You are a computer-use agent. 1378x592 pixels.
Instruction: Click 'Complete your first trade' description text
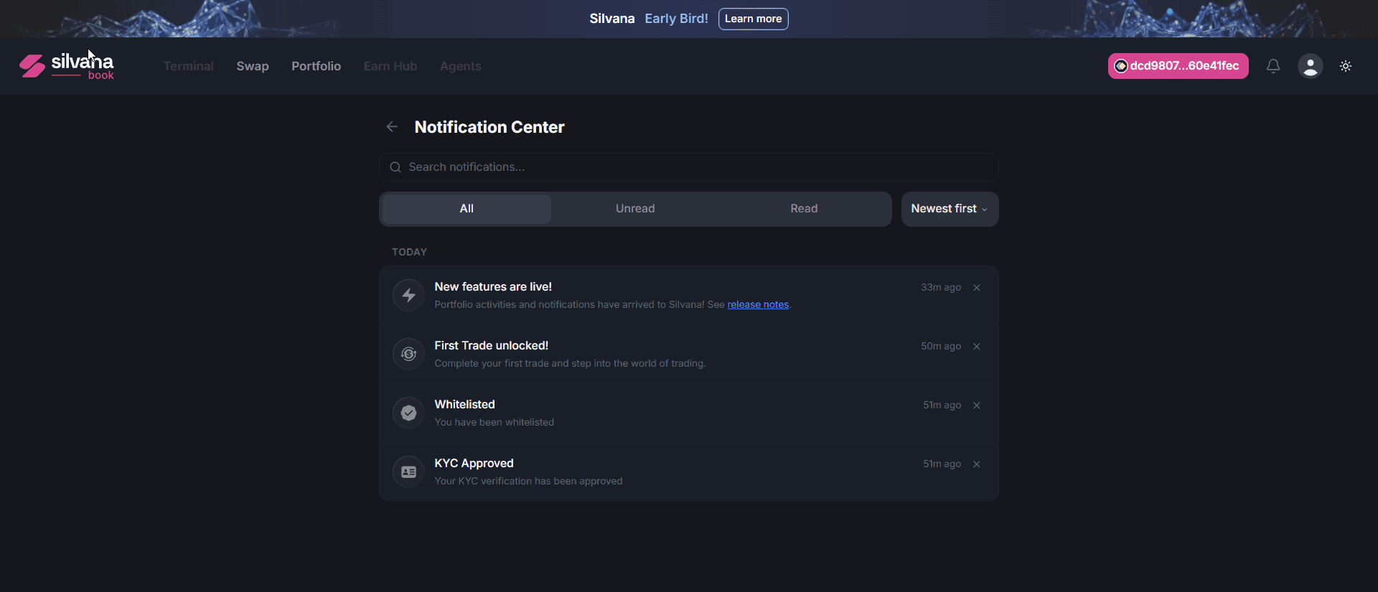point(571,364)
